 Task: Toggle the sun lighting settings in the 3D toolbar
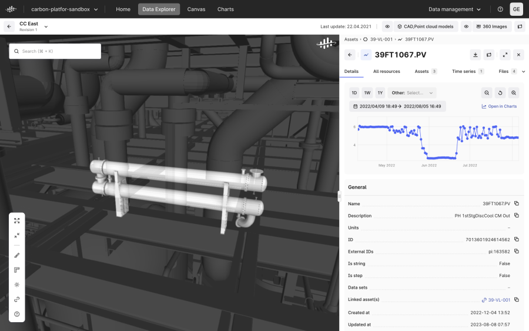pos(17,285)
